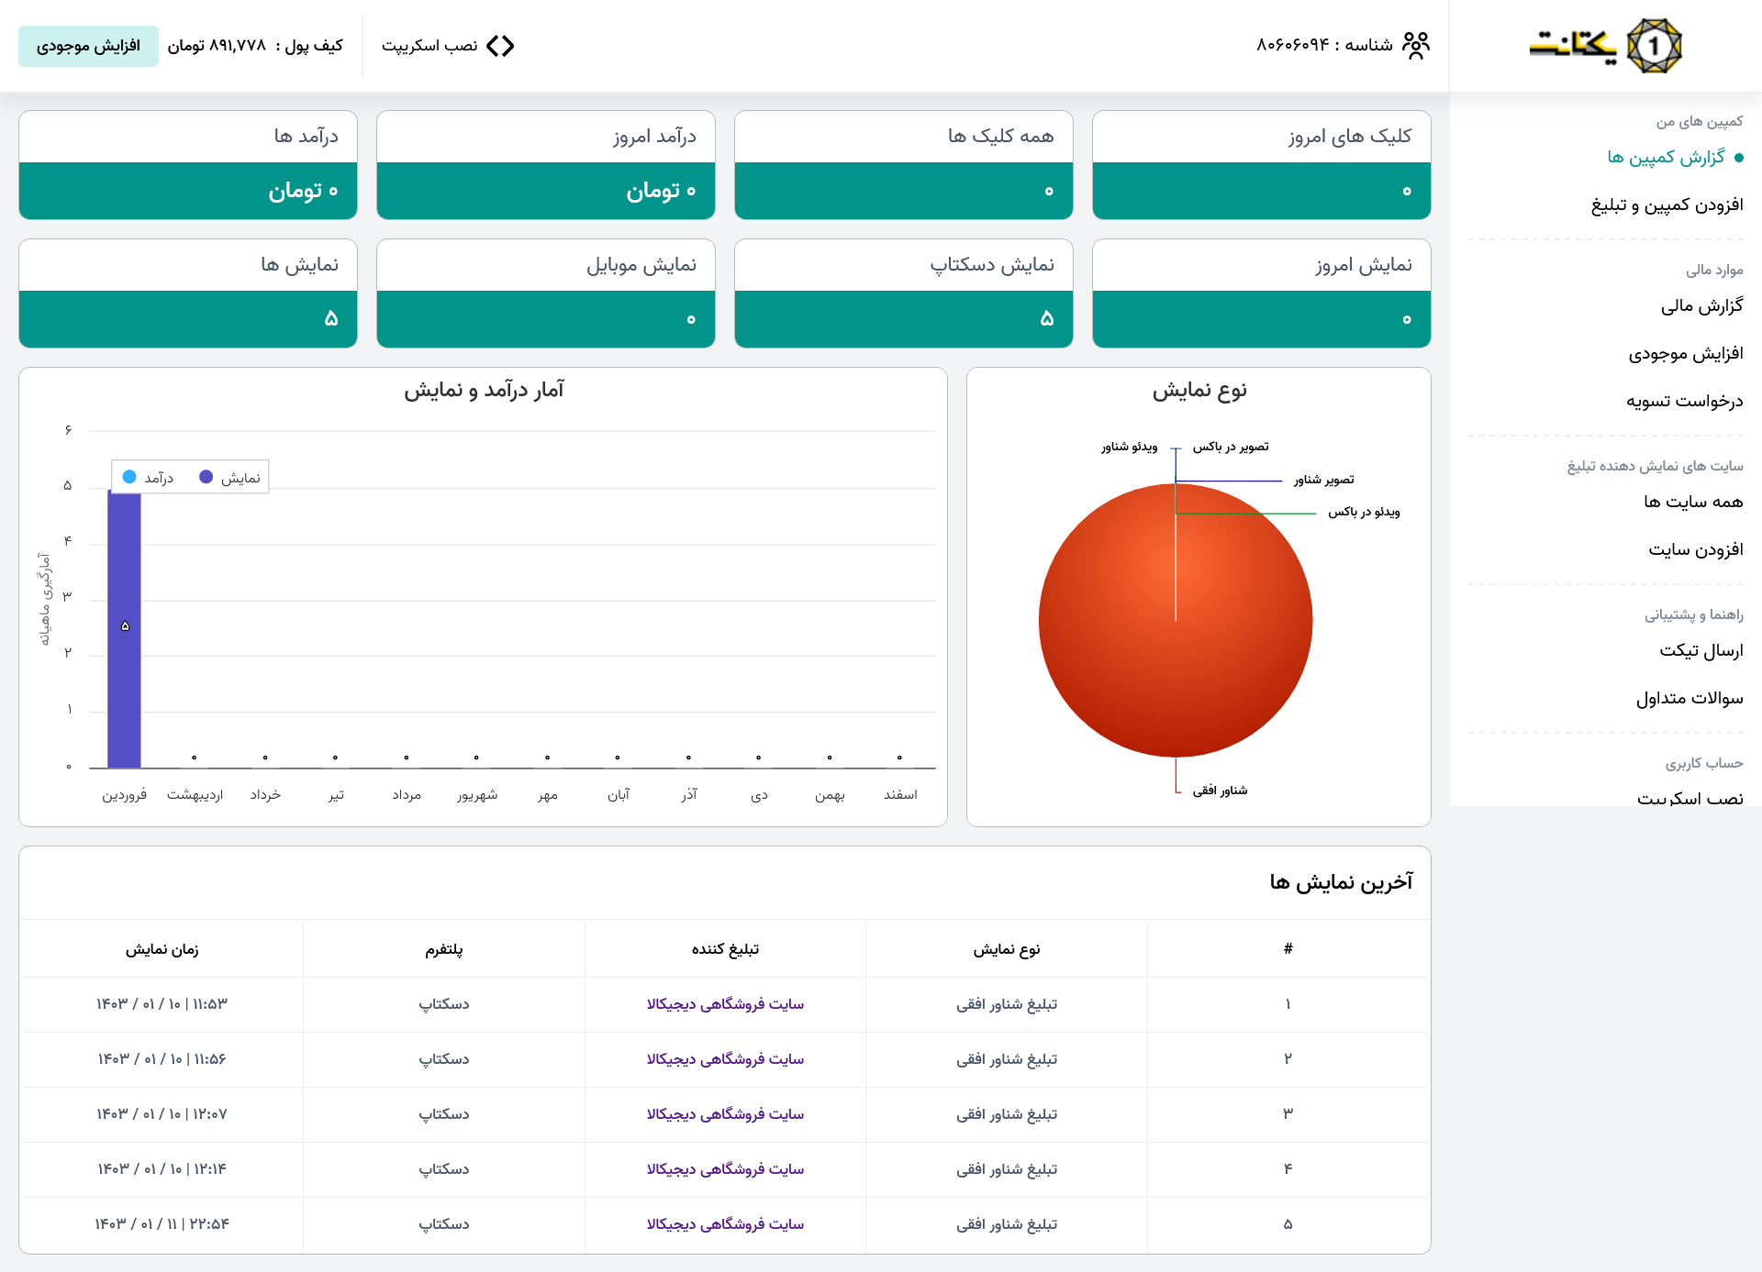Click the Yektanet logo icon
This screenshot has height=1272, width=1762.
point(1653,46)
